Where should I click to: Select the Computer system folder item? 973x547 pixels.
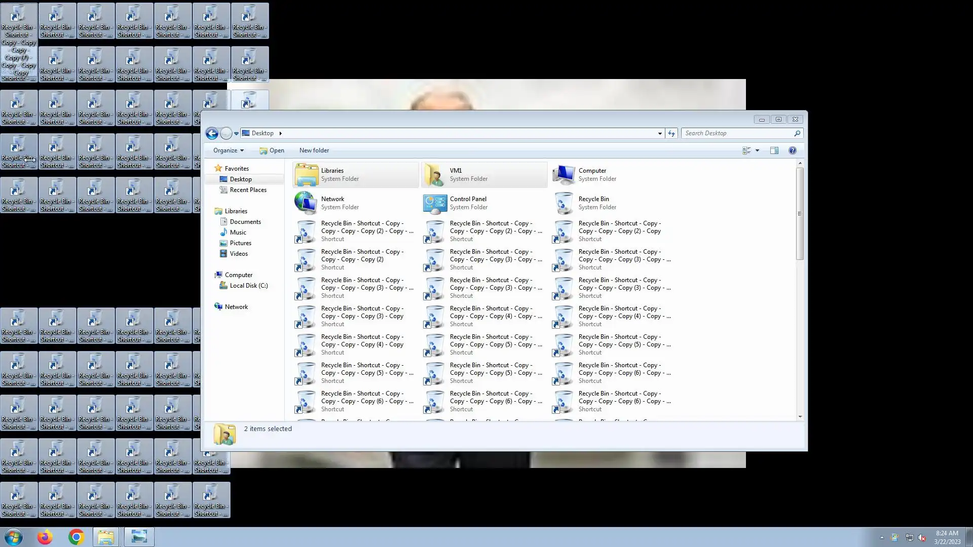(592, 174)
